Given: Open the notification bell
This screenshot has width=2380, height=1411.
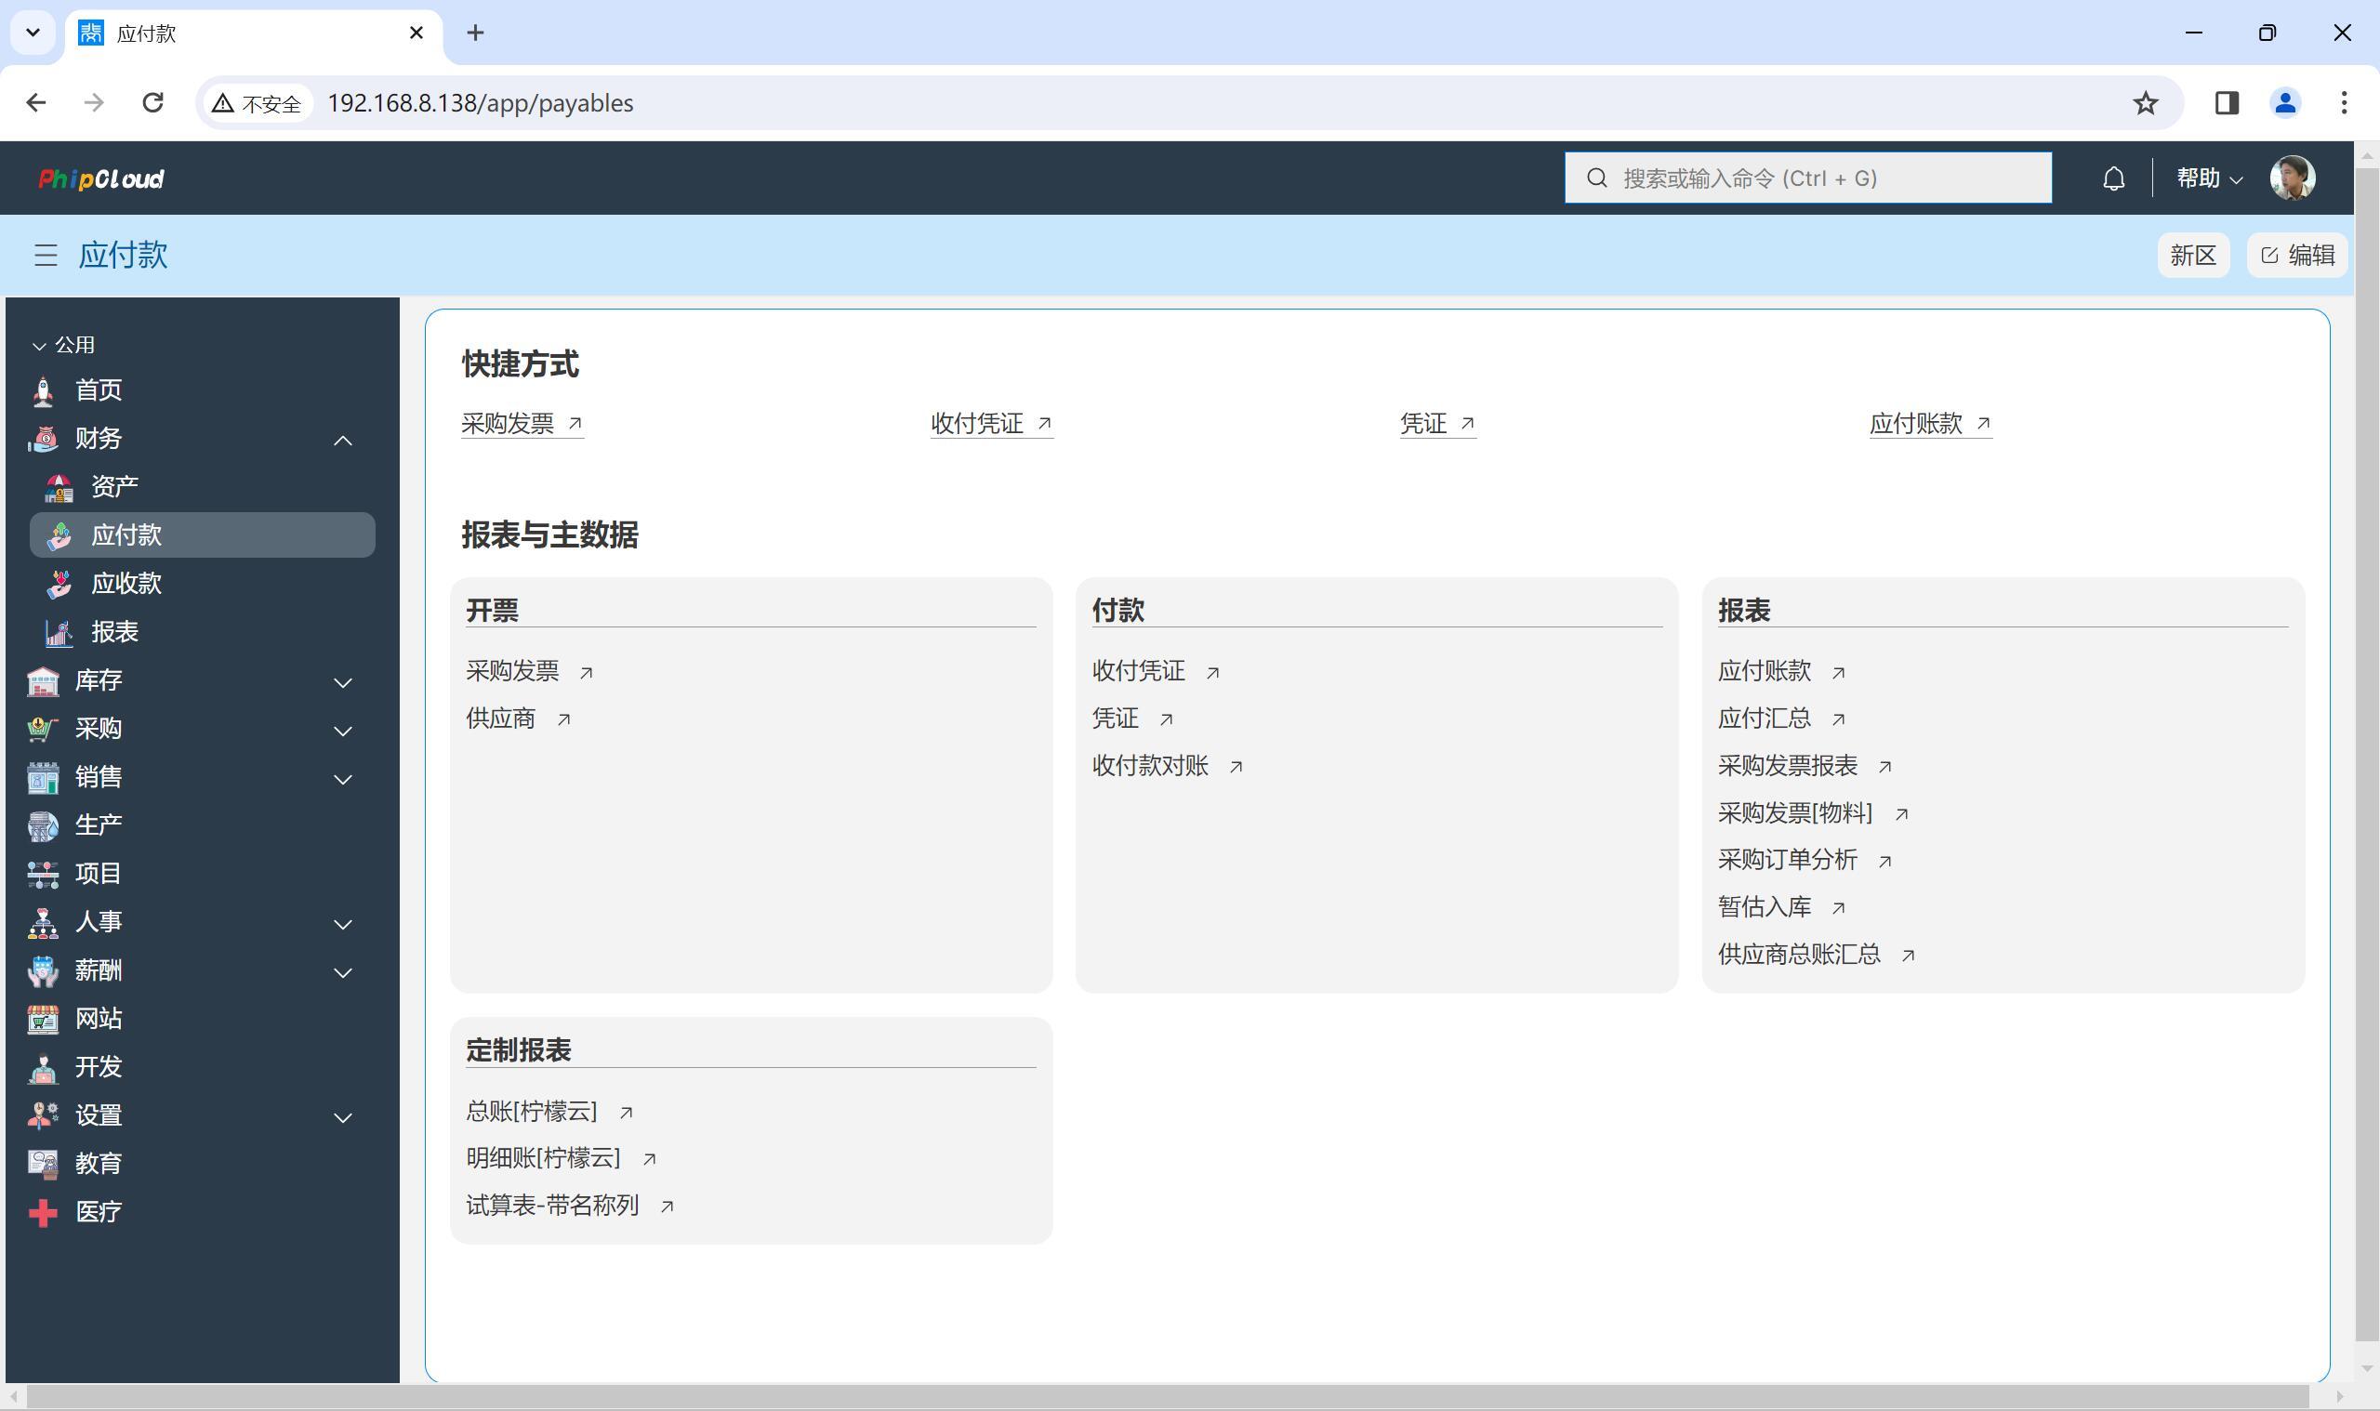Looking at the screenshot, I should tap(2113, 178).
